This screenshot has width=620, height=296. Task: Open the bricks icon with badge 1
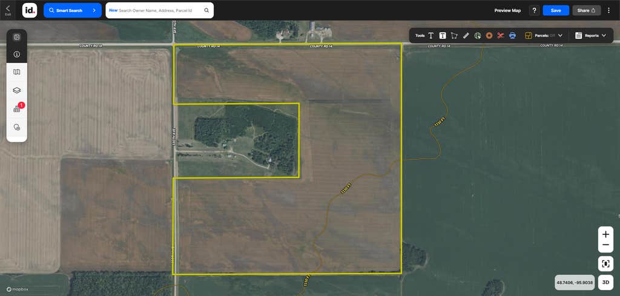[x=18, y=108]
